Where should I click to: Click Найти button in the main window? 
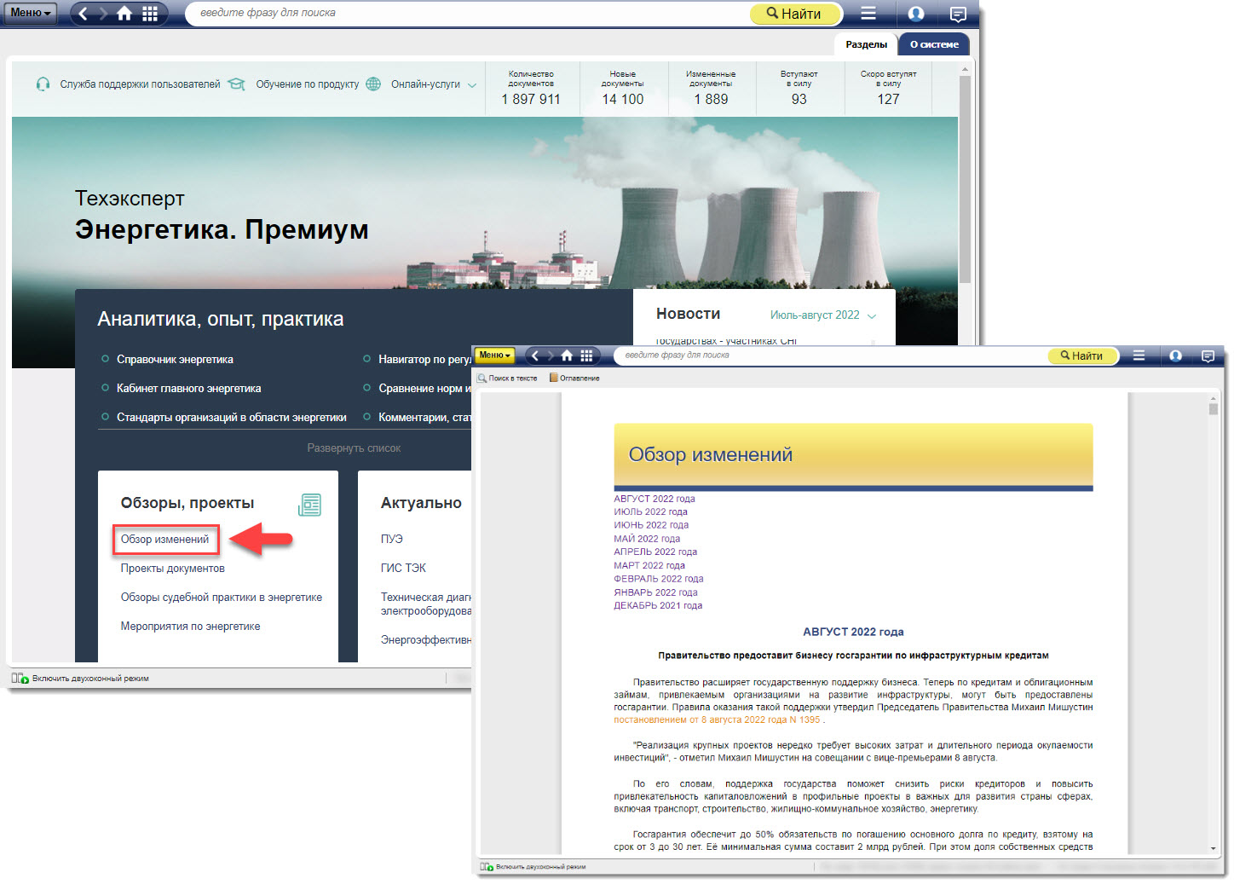point(795,14)
